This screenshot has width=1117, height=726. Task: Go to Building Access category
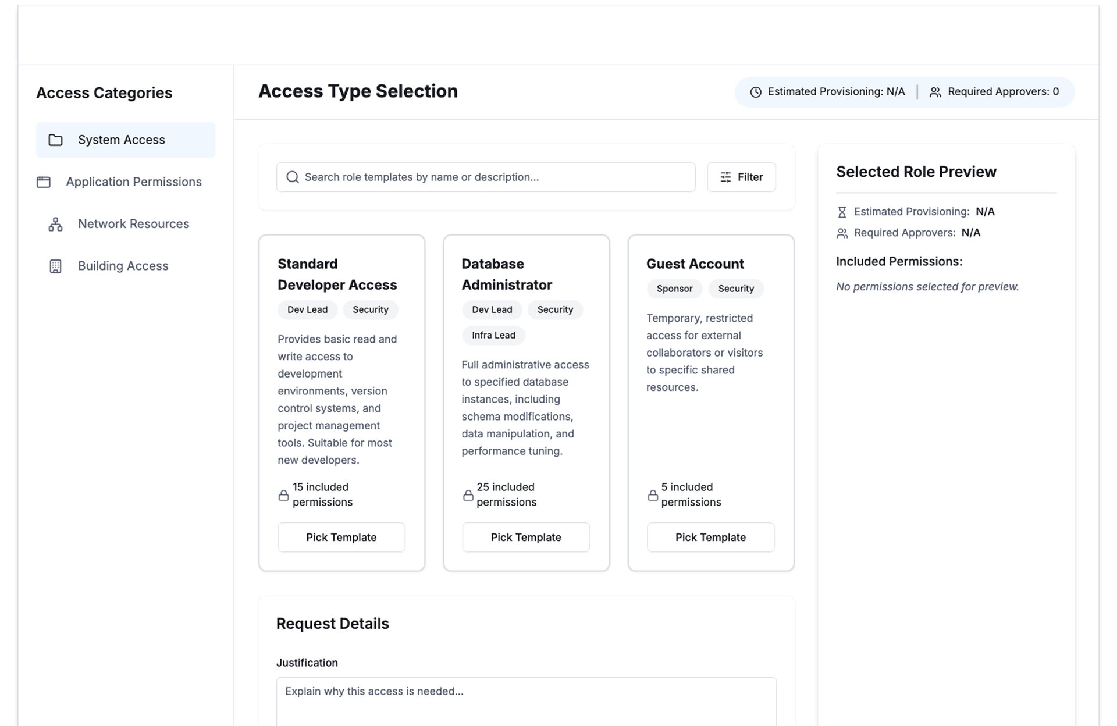click(123, 266)
